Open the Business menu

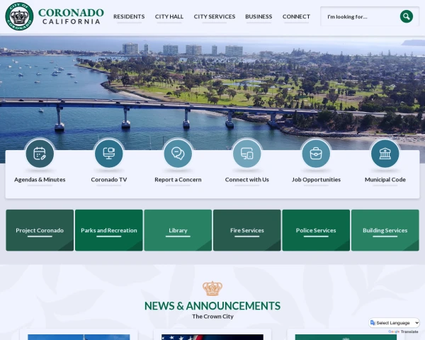pos(259,16)
